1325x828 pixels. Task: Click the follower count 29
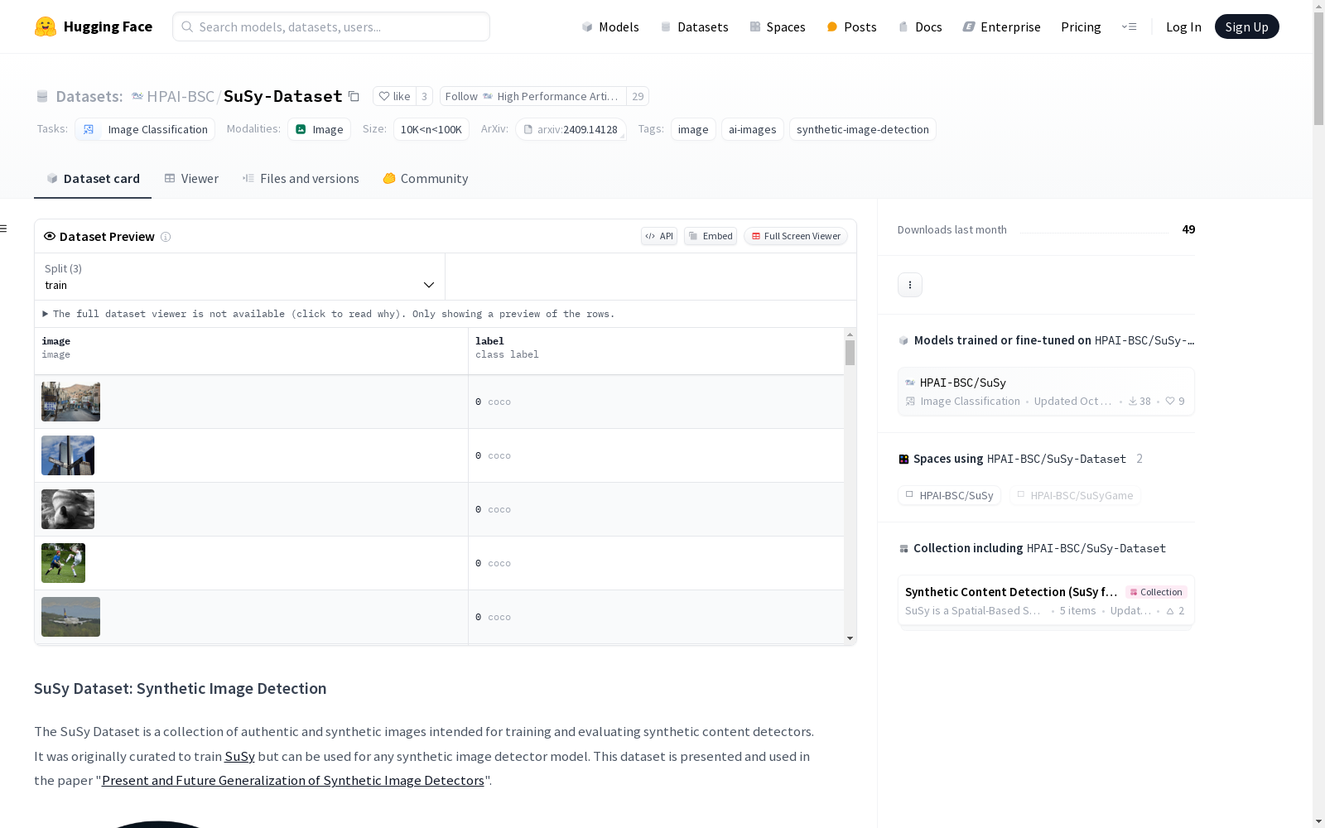pyautogui.click(x=638, y=96)
